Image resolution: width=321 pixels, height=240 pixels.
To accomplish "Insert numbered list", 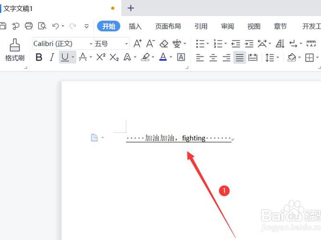I will [x=218, y=44].
